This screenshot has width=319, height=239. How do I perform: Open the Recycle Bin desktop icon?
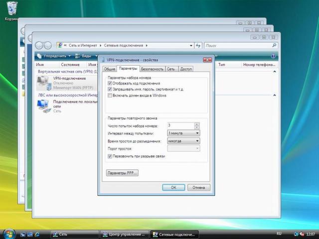pyautogui.click(x=12, y=8)
